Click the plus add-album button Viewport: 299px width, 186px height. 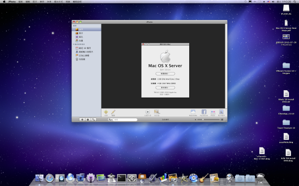tap(82, 120)
